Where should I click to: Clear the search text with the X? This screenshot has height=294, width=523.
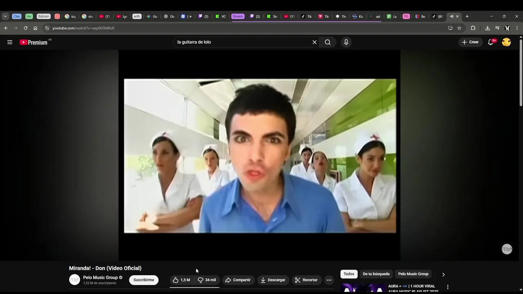point(315,42)
